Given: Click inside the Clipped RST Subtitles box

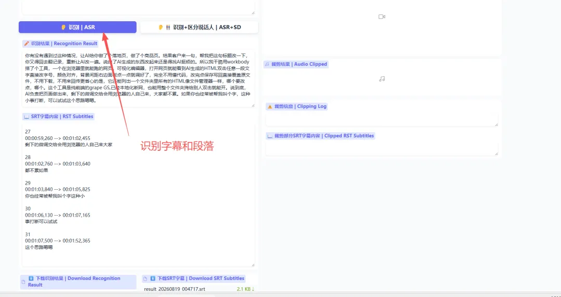Looking at the screenshot, I should pyautogui.click(x=382, y=148).
